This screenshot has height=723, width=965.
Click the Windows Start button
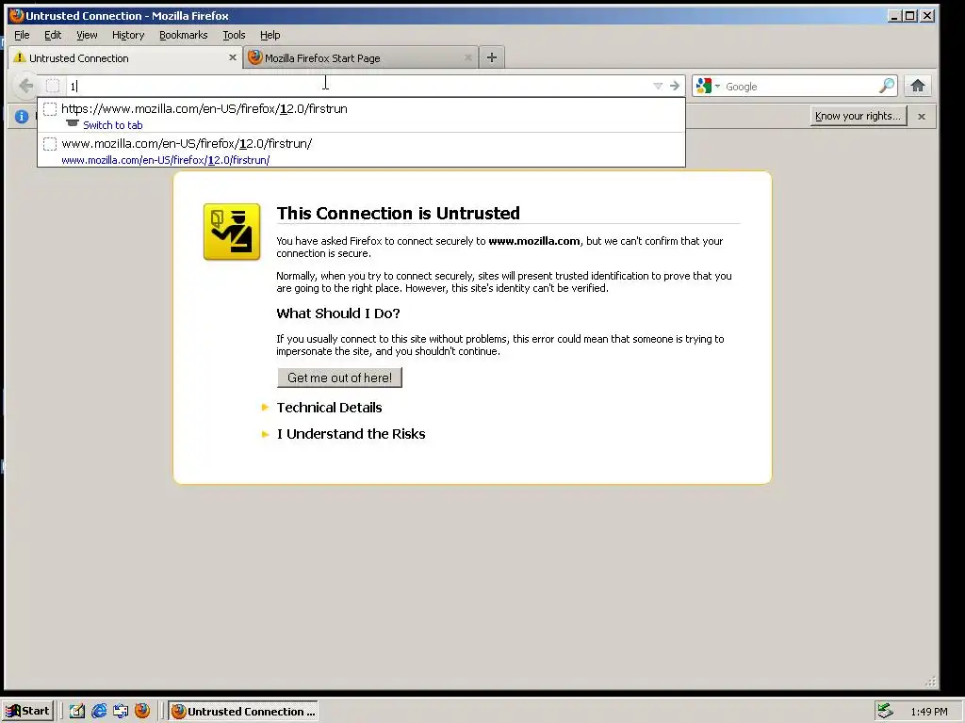coord(28,711)
